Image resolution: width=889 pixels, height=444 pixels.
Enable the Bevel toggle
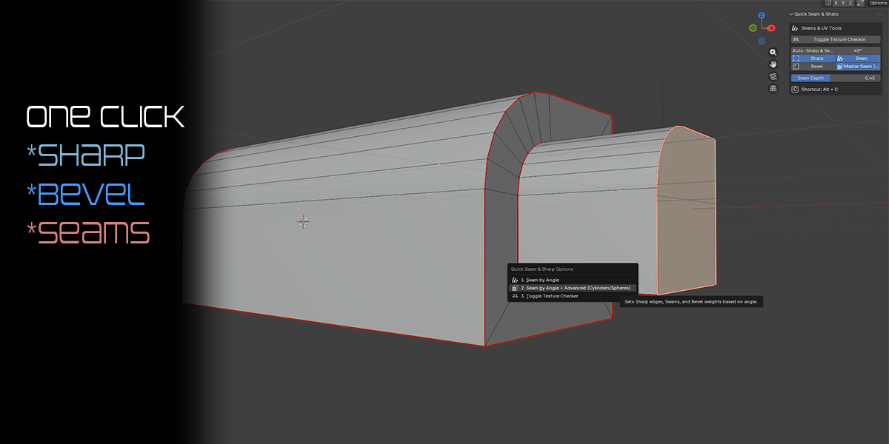click(813, 67)
